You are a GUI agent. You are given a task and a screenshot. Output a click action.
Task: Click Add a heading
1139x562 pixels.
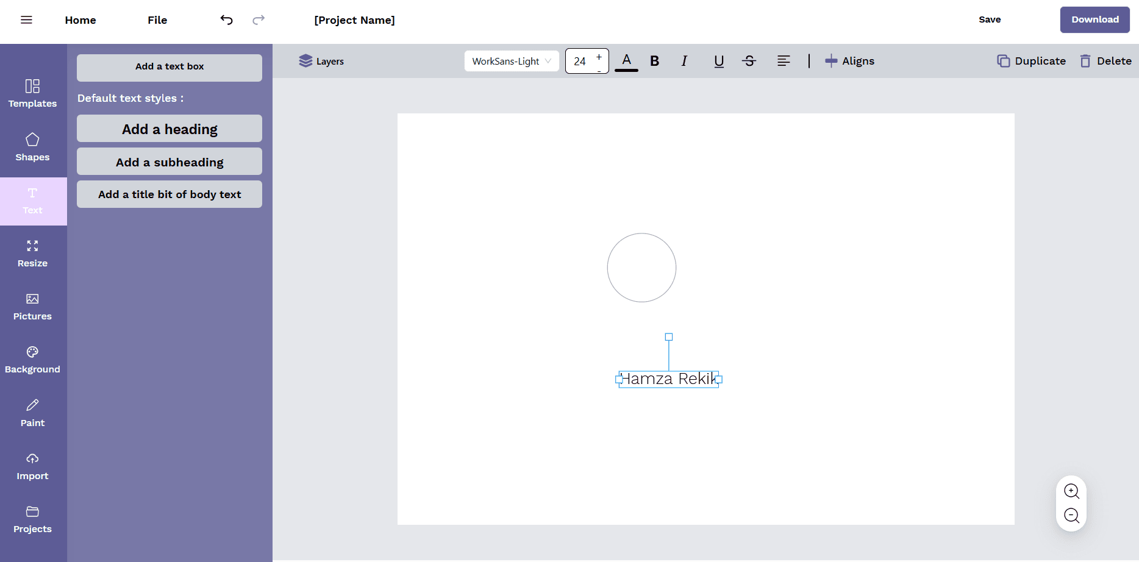tap(170, 129)
